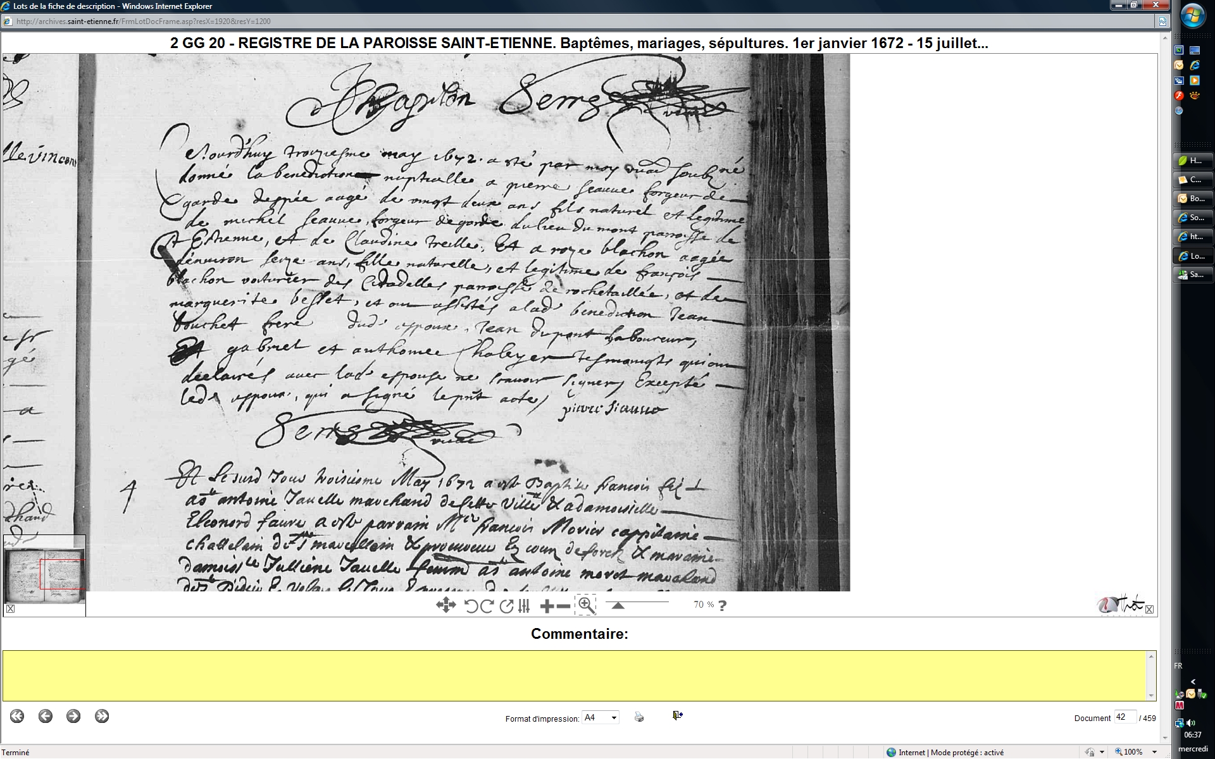Image resolution: width=1215 pixels, height=759 pixels.
Task: Open the image adjustment sliders tool
Action: point(524,606)
